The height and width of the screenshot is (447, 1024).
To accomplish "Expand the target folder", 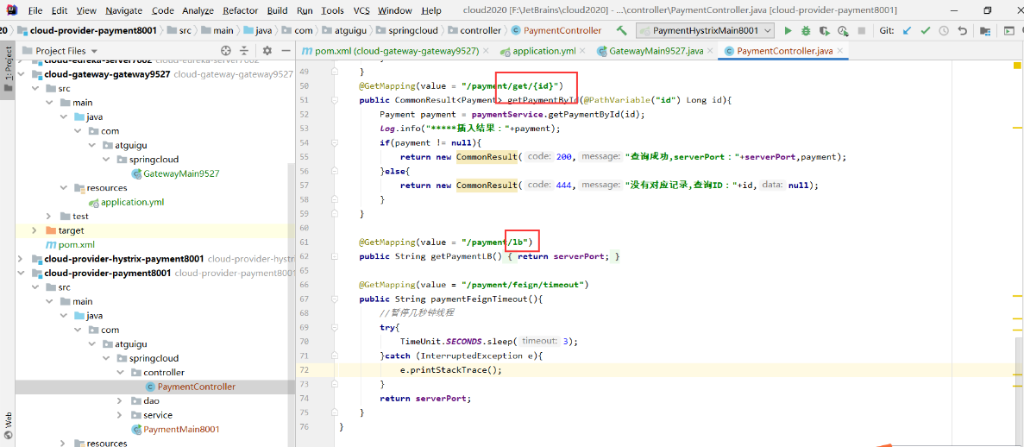I will click(x=35, y=230).
